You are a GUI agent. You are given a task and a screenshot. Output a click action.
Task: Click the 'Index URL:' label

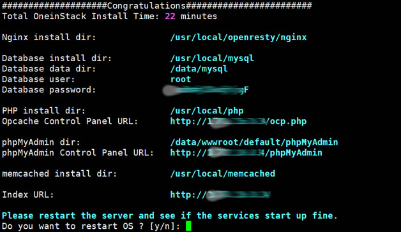pyautogui.click(x=28, y=195)
